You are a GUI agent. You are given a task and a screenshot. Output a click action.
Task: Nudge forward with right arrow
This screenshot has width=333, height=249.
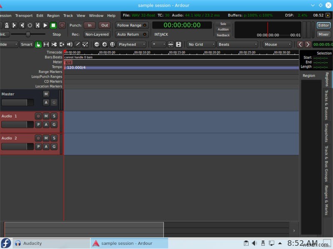pos(308,44)
